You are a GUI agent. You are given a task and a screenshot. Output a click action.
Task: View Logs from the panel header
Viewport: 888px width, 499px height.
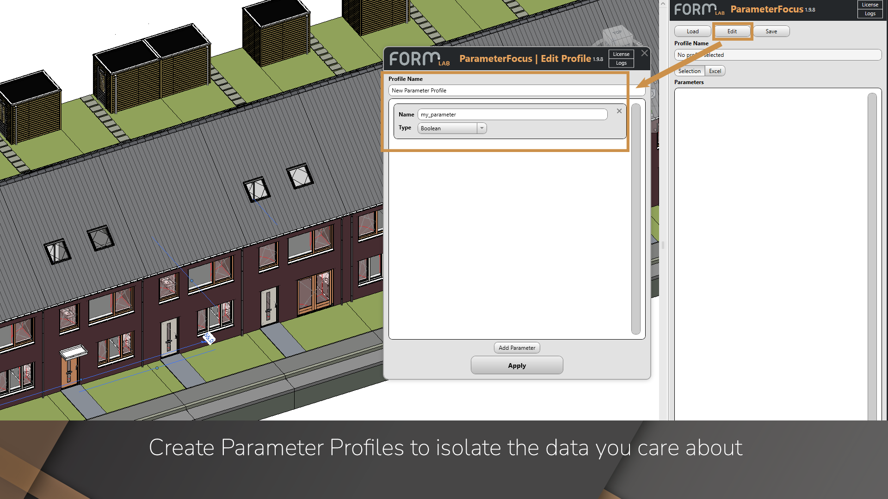[x=869, y=13]
